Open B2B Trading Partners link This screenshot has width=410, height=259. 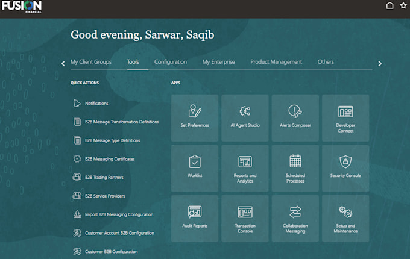[x=104, y=178]
